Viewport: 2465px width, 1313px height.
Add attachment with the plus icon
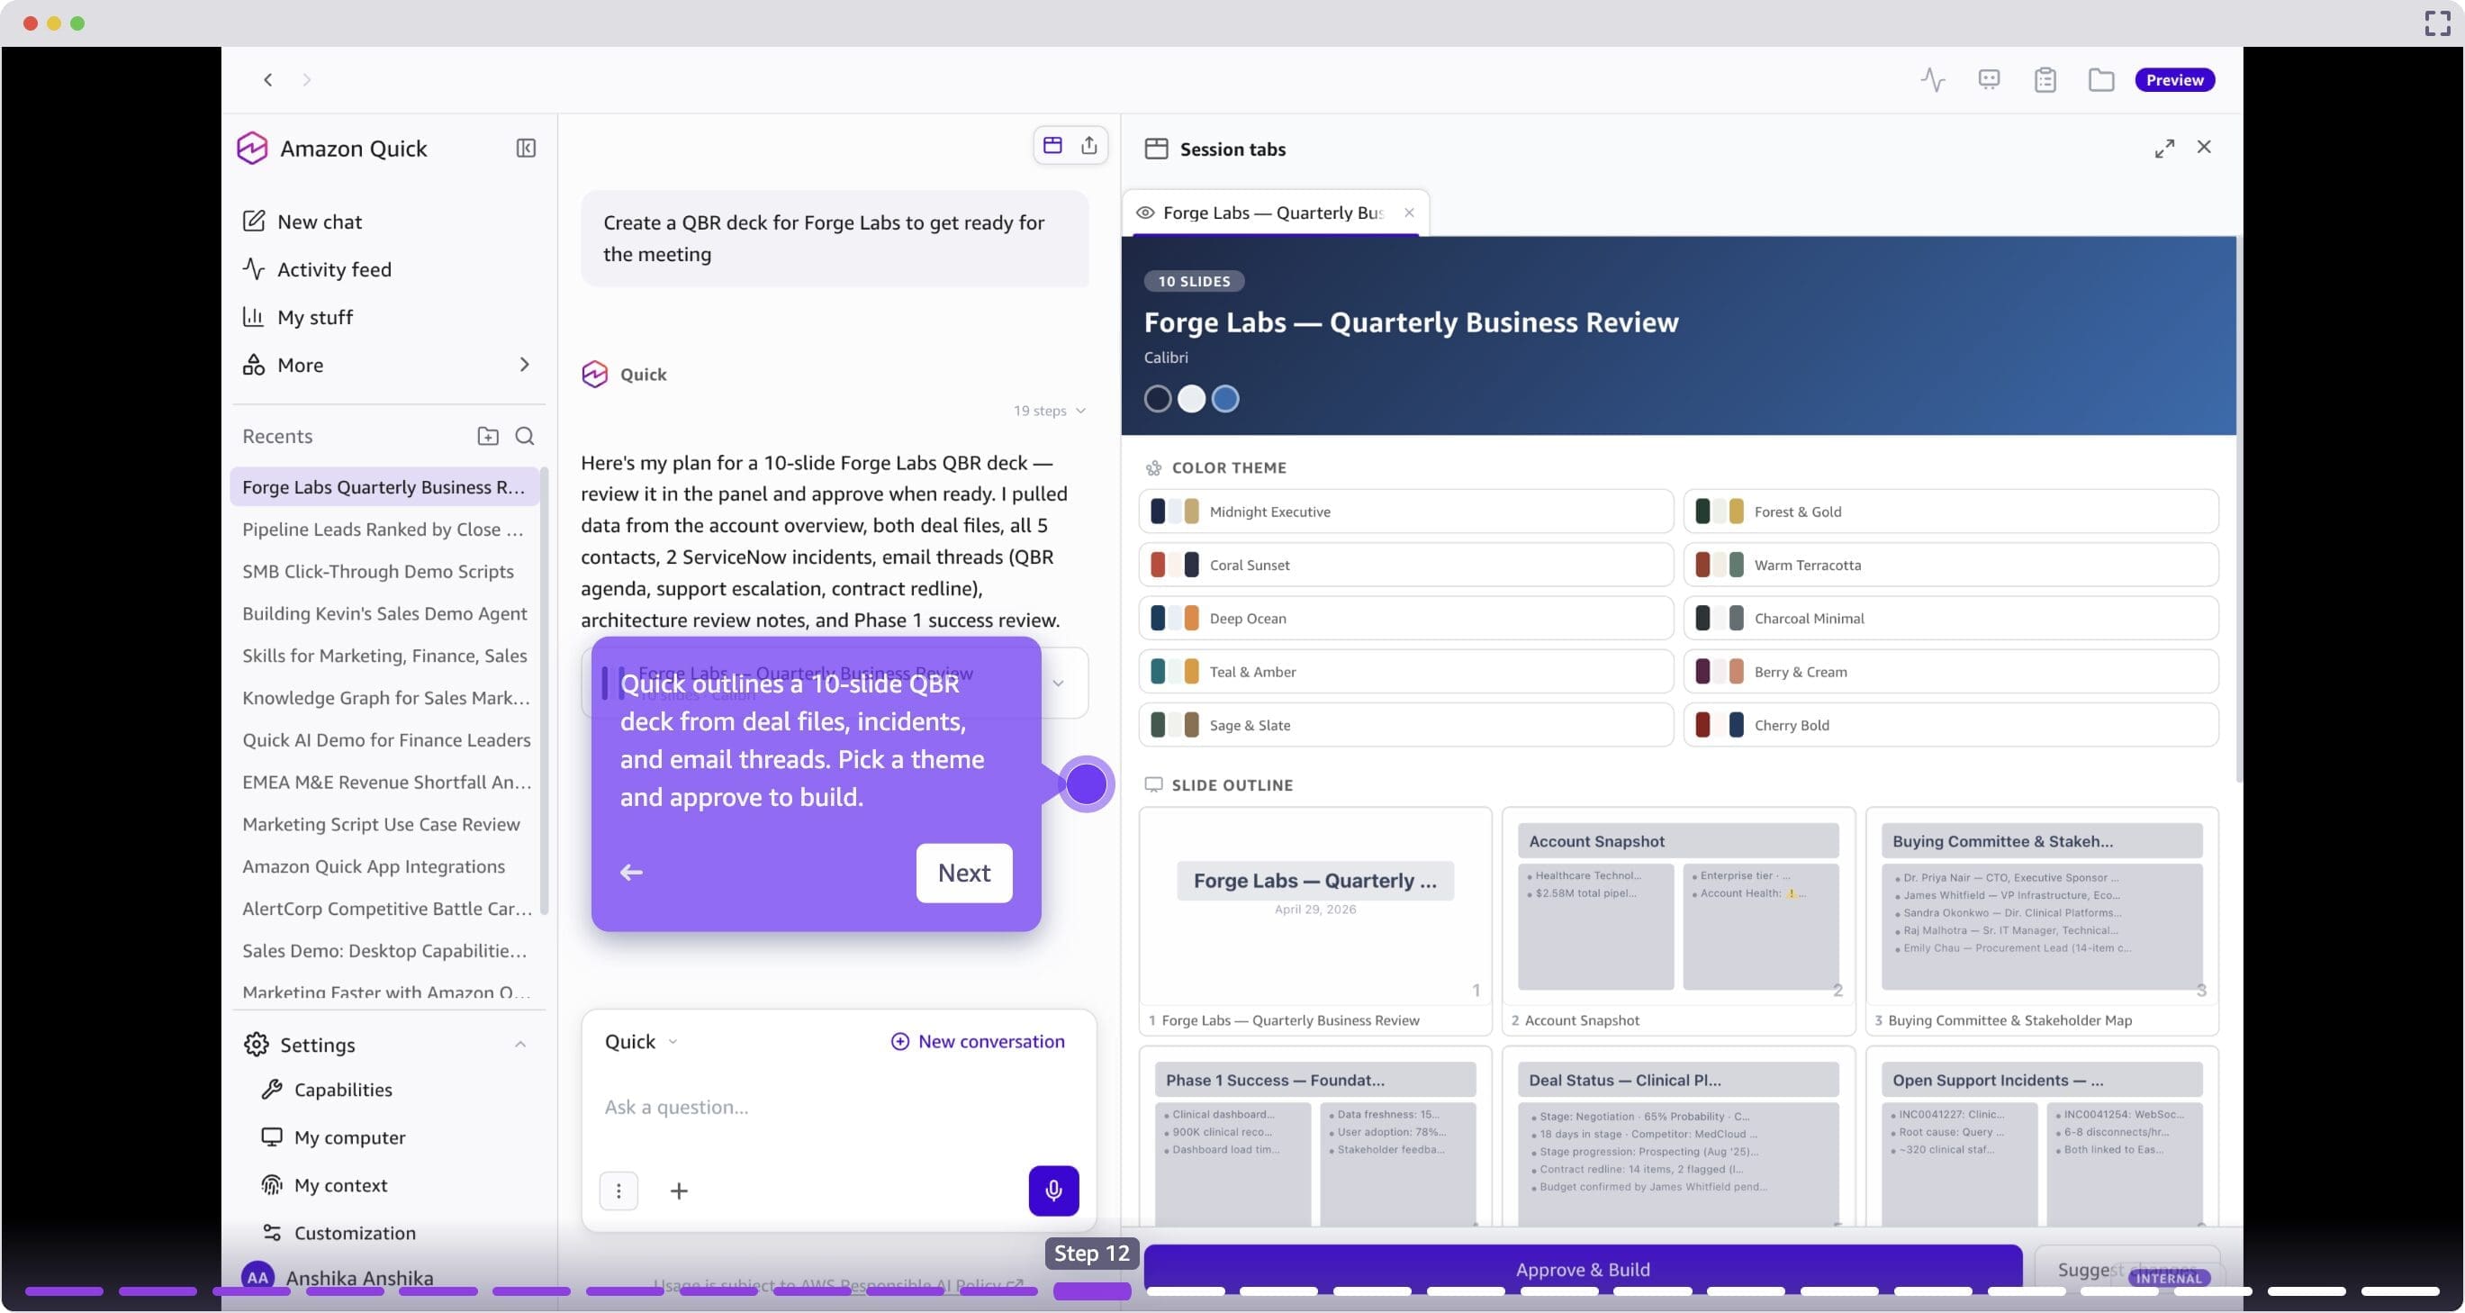[679, 1190]
